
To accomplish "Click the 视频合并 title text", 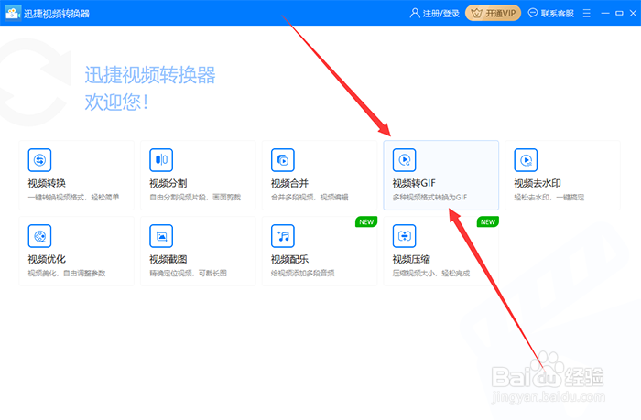I will (x=290, y=183).
